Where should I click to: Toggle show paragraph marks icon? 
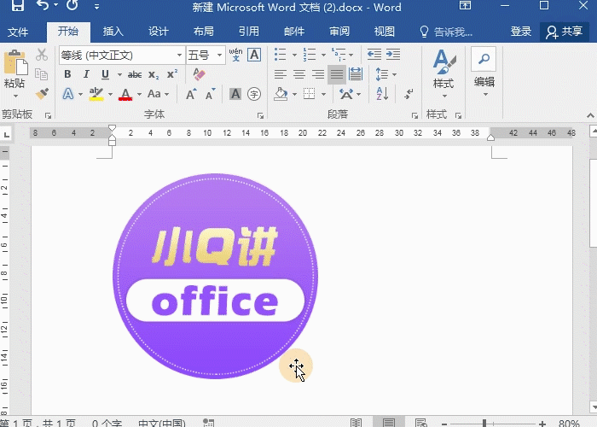[x=409, y=94]
